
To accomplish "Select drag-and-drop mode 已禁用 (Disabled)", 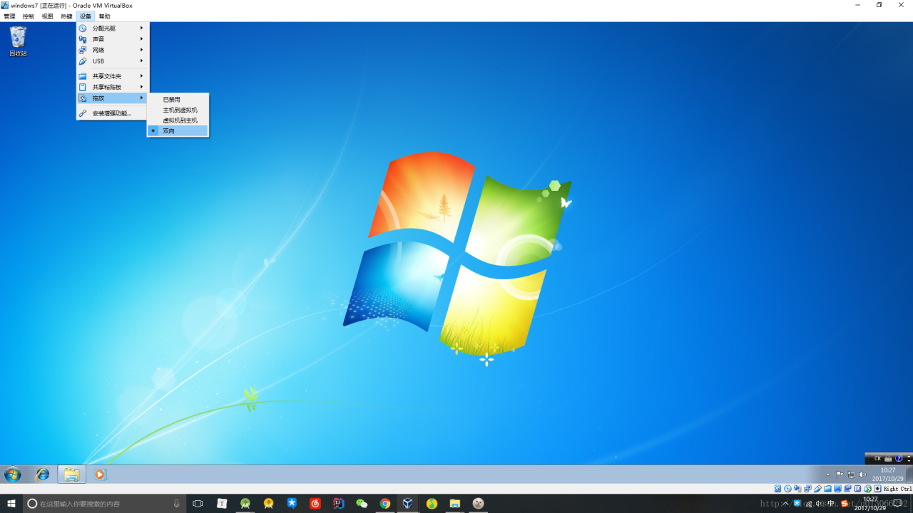I will pyautogui.click(x=178, y=100).
